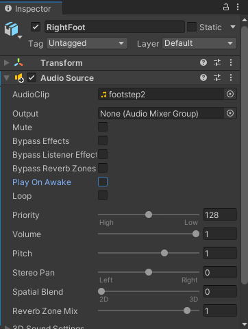Expand the Transform component foldout

click(7, 62)
